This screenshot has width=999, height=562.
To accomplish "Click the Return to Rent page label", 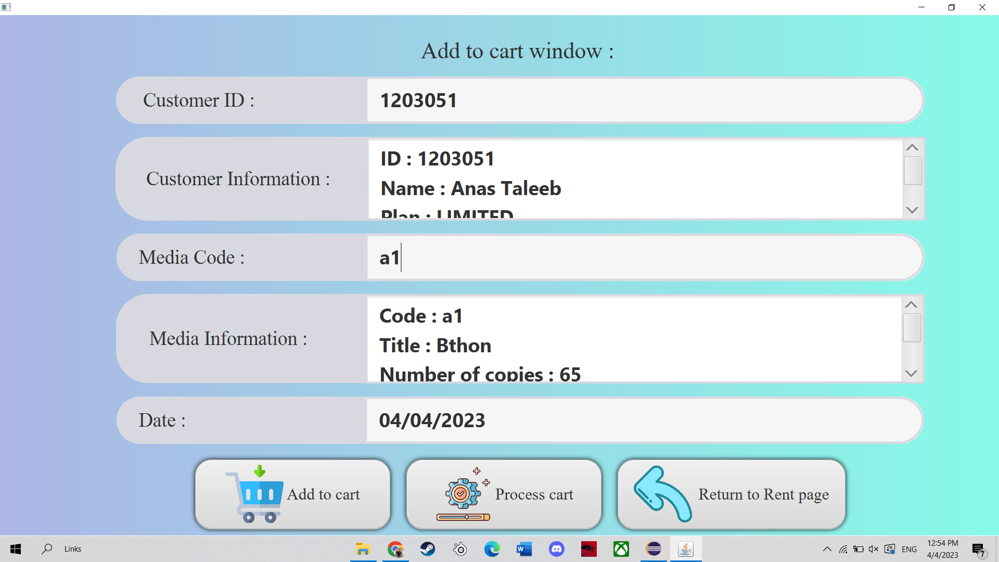I will (x=763, y=494).
